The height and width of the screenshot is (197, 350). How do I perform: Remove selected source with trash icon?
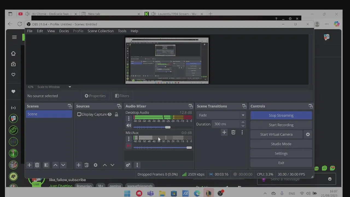86,165
